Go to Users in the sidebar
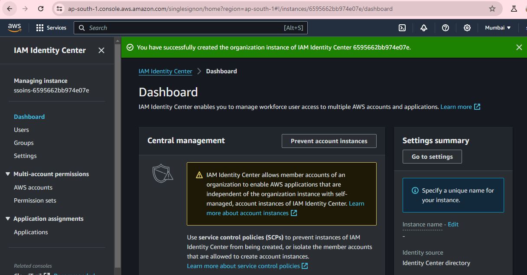This screenshot has width=527, height=275. 21,130
